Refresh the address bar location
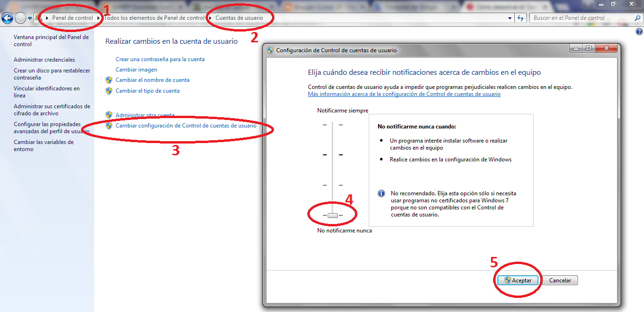Viewport: 644px width, 312px height. point(520,18)
